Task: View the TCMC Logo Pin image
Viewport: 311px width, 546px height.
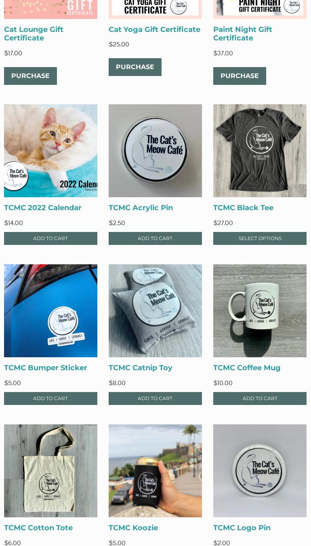Action: tap(260, 471)
